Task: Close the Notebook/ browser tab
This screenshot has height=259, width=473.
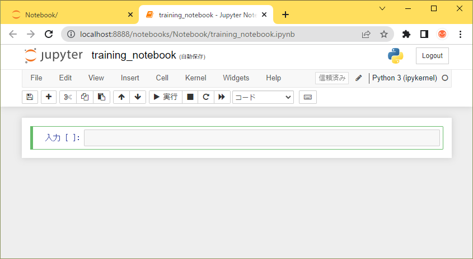Action: [130, 15]
